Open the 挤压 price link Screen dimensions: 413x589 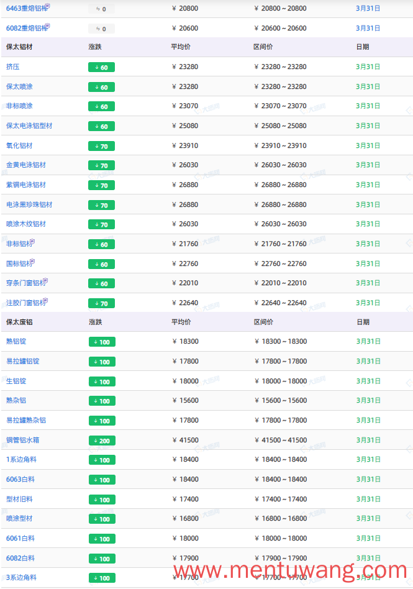13,67
